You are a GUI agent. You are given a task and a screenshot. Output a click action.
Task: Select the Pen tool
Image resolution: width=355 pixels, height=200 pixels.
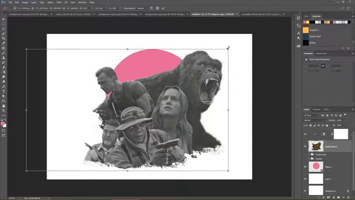click(3, 87)
